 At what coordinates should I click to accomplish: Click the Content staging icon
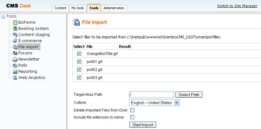tap(15, 35)
